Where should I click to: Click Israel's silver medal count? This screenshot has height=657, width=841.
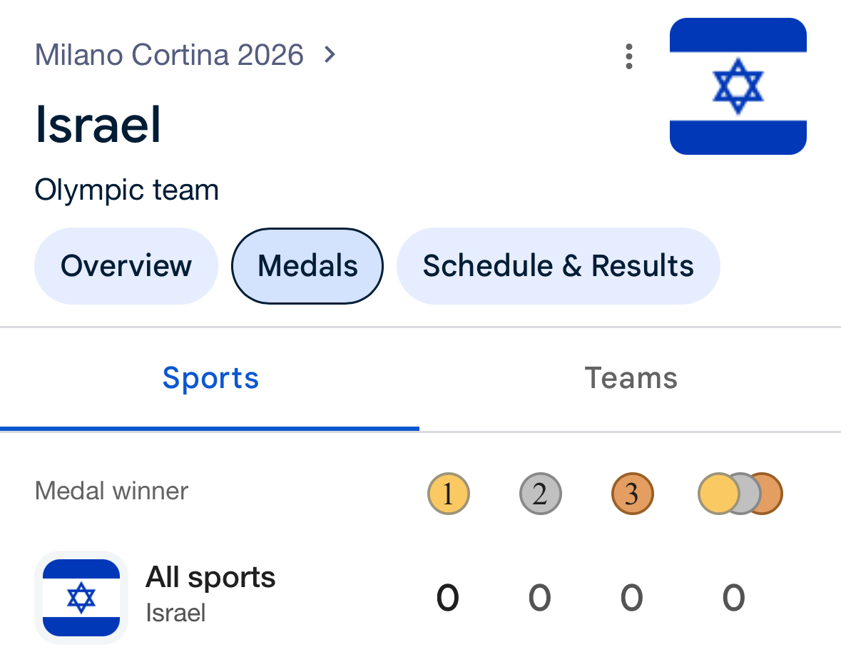tap(540, 598)
